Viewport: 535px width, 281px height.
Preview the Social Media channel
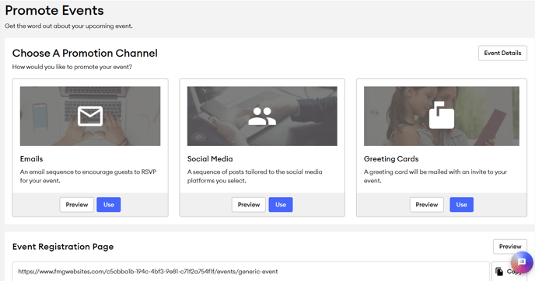(249, 205)
